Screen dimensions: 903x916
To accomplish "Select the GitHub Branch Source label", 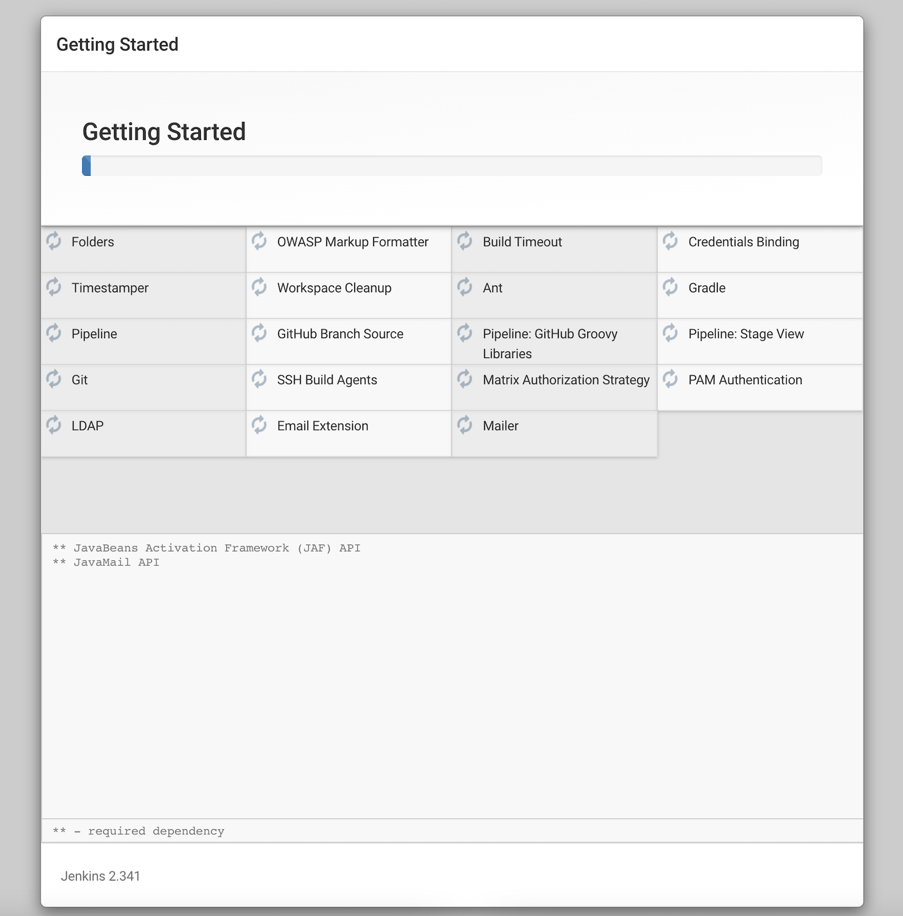I will pyautogui.click(x=340, y=334).
